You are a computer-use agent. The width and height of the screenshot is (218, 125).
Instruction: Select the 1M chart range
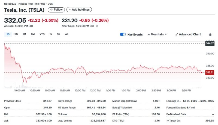(24, 34)
